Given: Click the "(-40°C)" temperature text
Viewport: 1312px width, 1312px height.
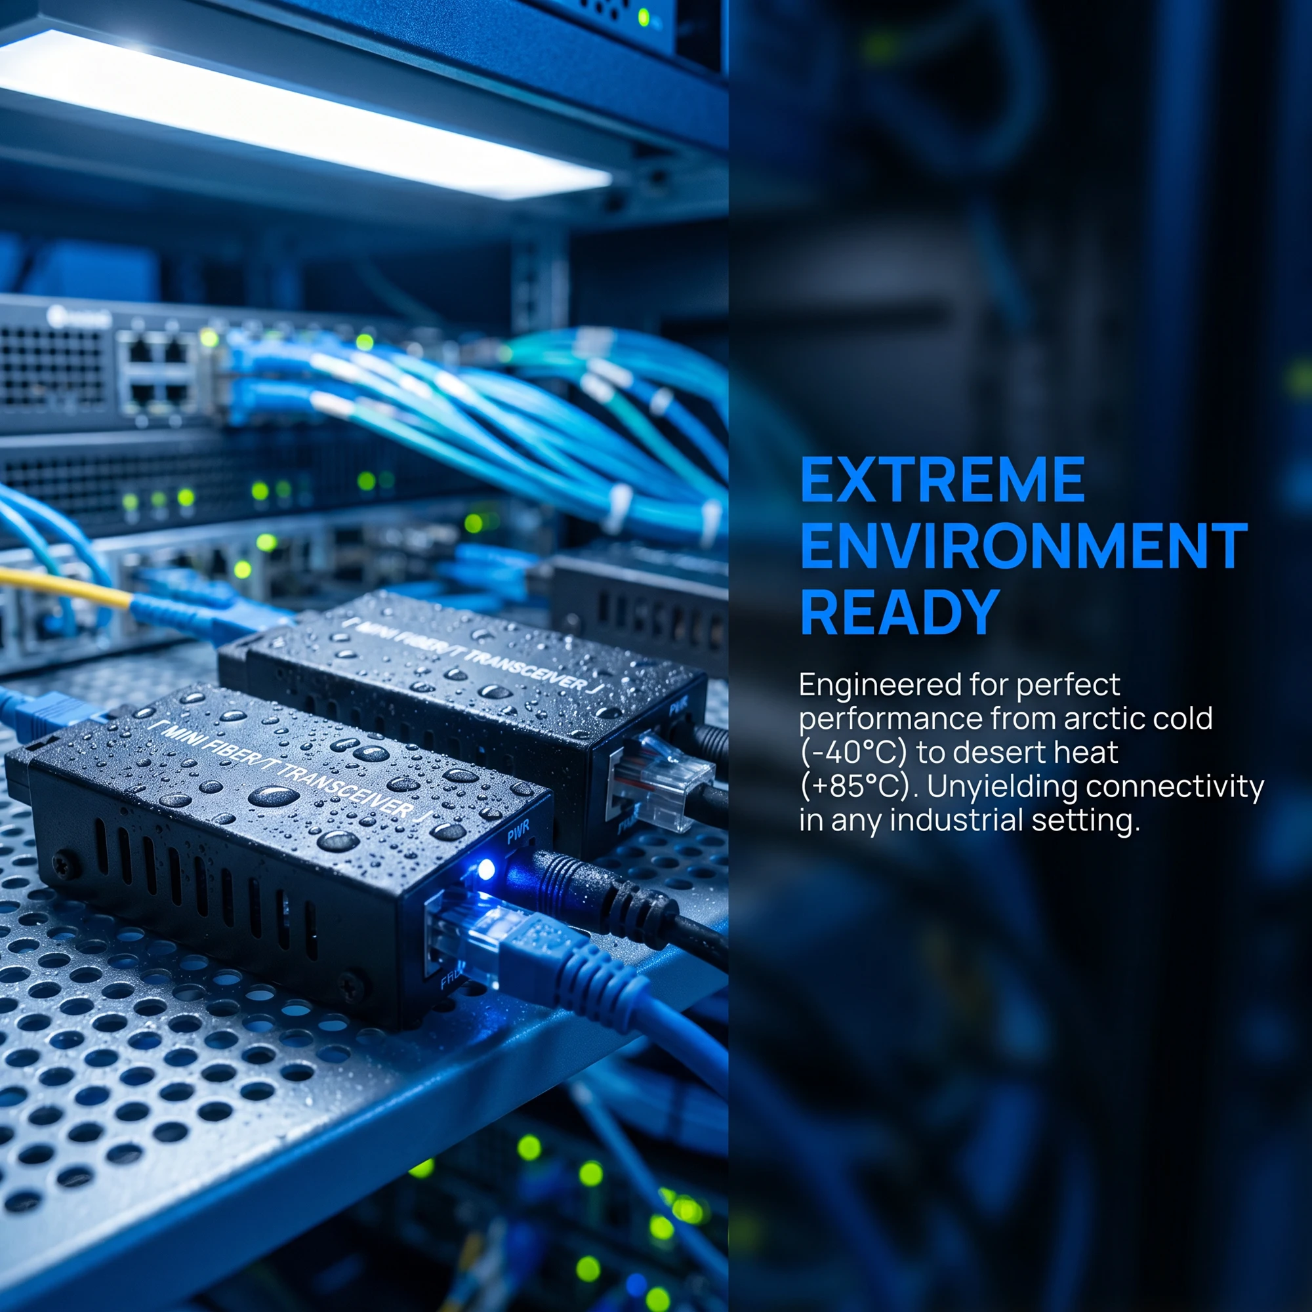Looking at the screenshot, I should pos(853,752).
